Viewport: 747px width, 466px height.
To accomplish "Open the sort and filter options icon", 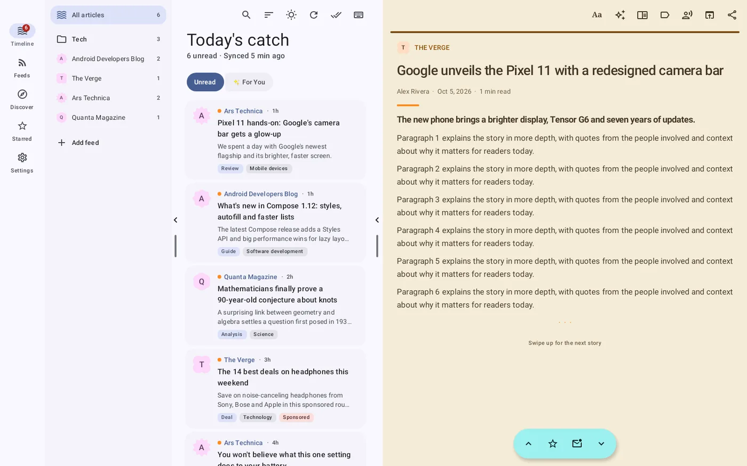I will point(269,15).
